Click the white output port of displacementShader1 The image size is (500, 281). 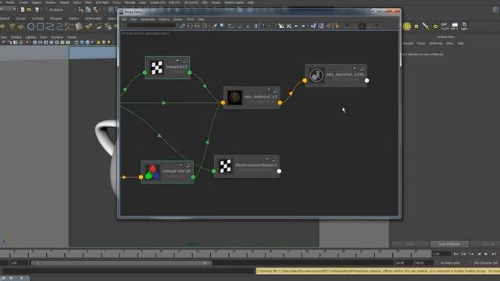click(279, 172)
